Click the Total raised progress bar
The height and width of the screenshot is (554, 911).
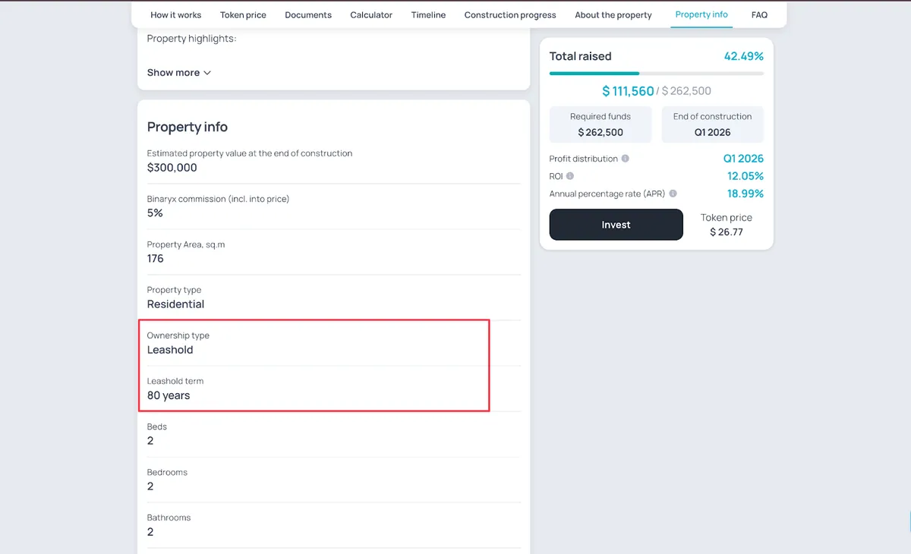[657, 74]
